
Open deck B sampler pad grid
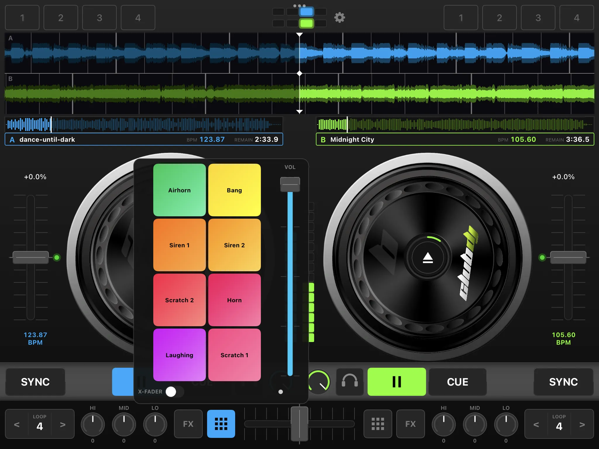click(378, 424)
